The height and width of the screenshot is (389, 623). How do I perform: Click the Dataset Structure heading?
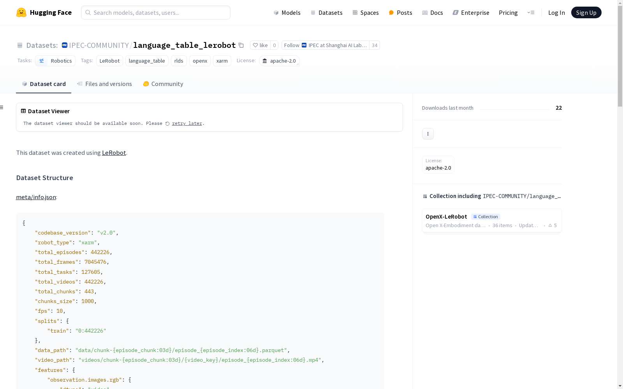coord(44,178)
